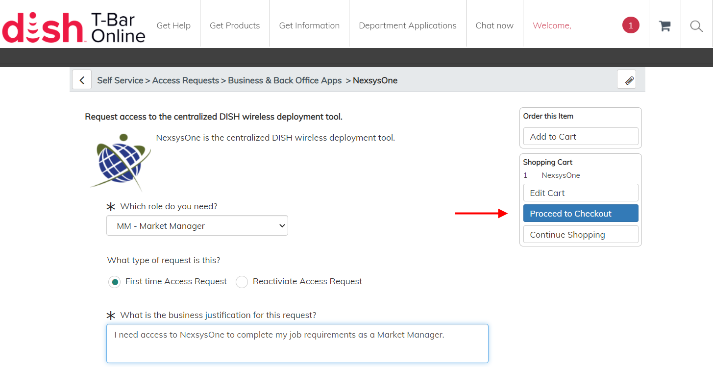The height and width of the screenshot is (367, 713).
Task: Open the Get Help menu
Action: tap(173, 25)
